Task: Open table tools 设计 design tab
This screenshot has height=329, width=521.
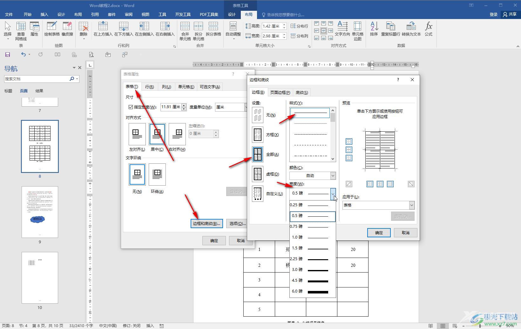Action: click(232, 15)
